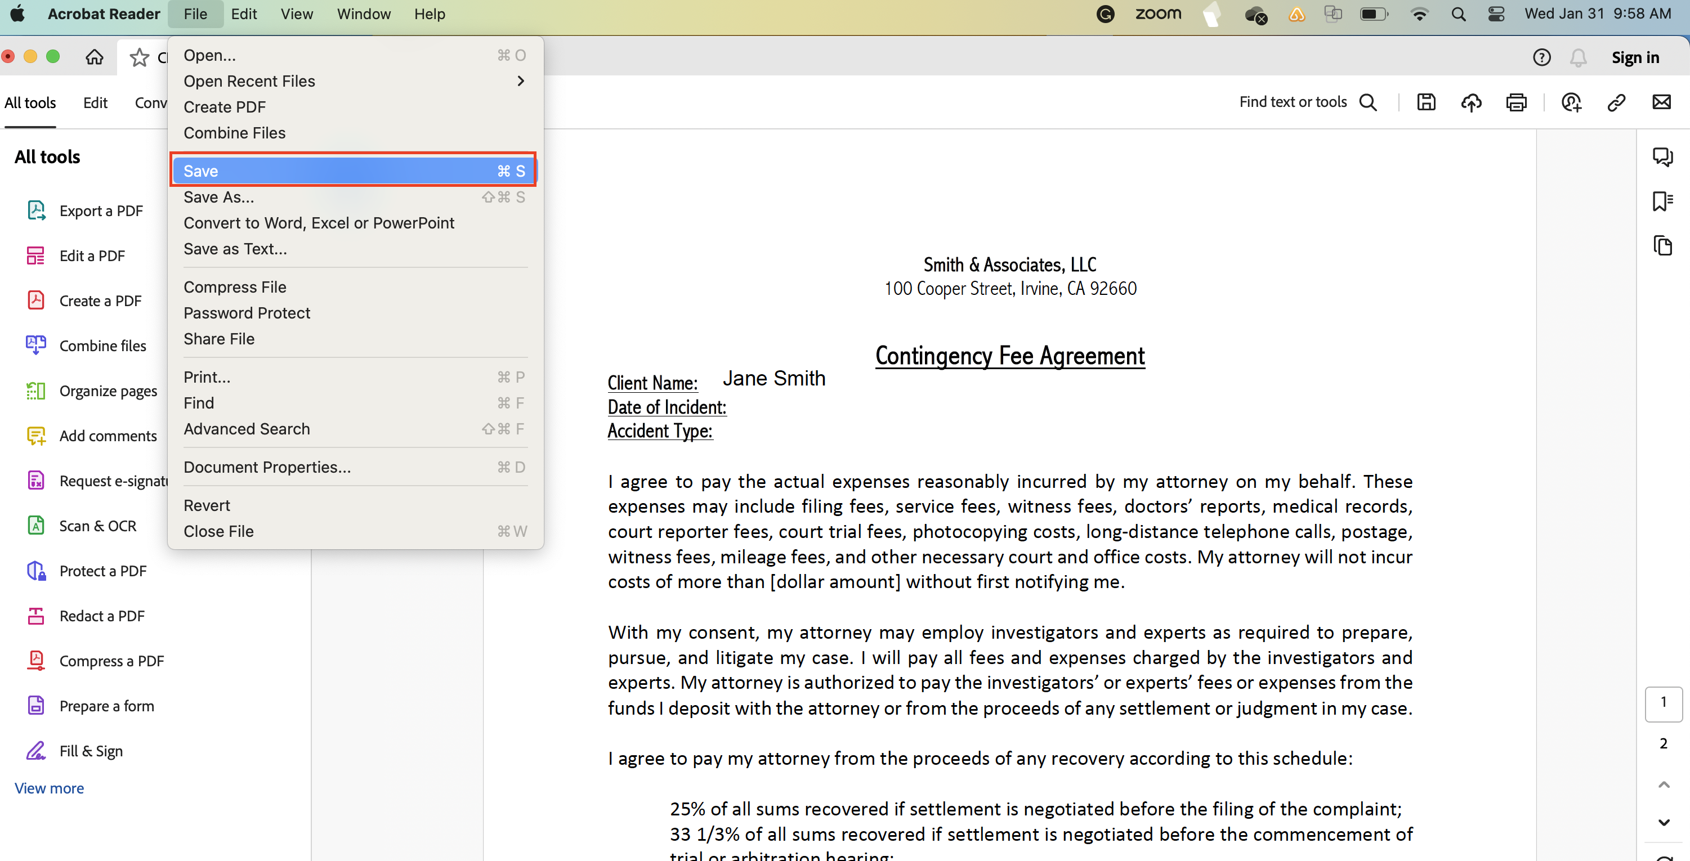Viewport: 1690px width, 861px height.
Task: Click the Organize pages tool icon
Action: pos(36,391)
